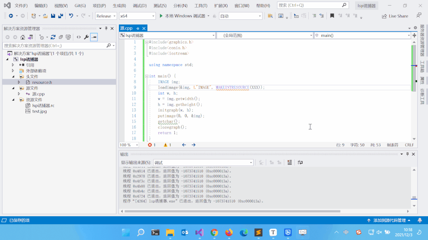Open the 调试(D) menu

pyautogui.click(x=139, y=6)
